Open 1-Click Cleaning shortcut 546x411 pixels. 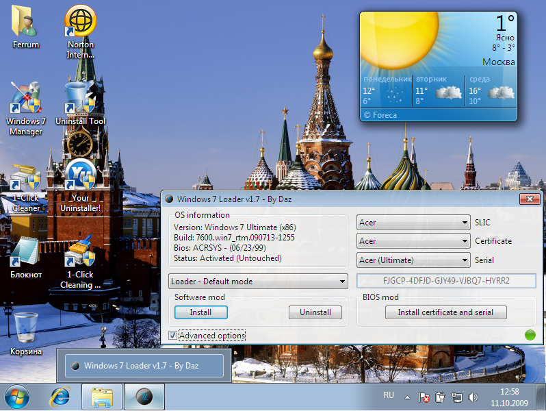point(81,262)
